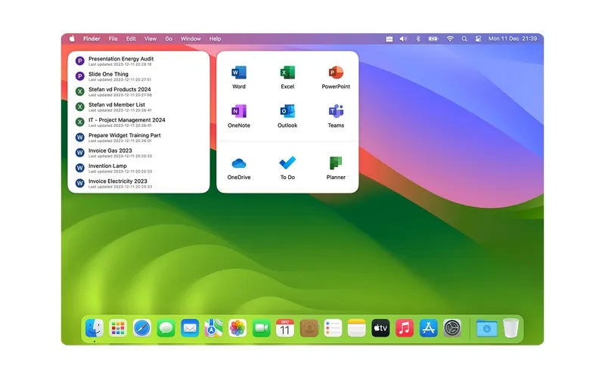605x378 pixels.
Task: Open Control Center in menu bar
Action: [479, 39]
